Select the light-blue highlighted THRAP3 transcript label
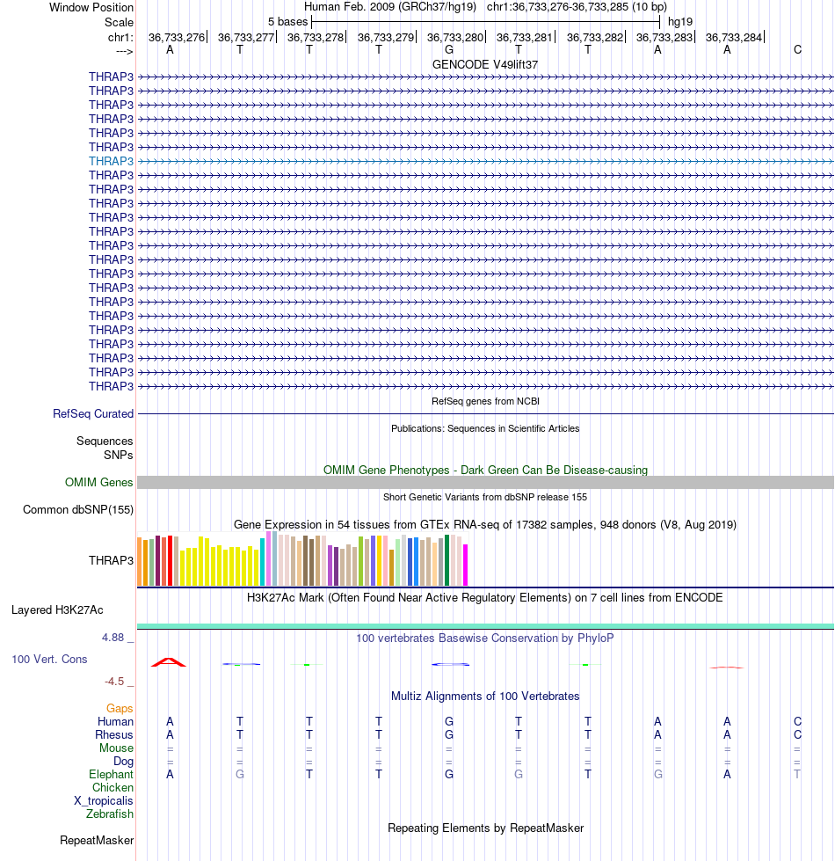 pos(111,161)
